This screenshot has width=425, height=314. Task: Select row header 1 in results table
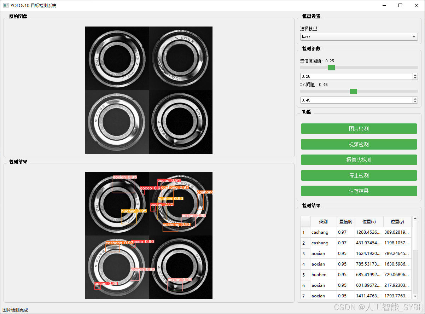[305, 232]
